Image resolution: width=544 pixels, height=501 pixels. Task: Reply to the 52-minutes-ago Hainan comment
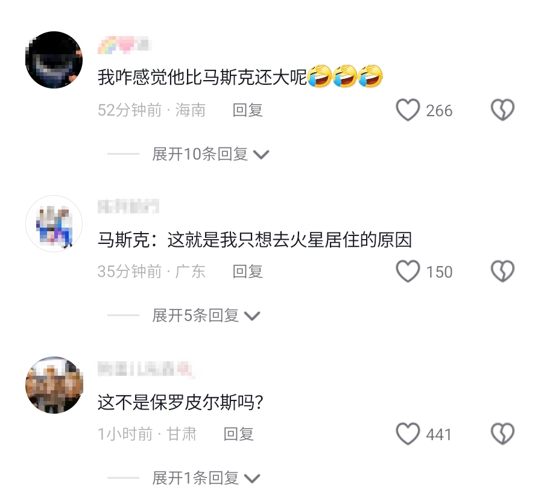coord(248,110)
